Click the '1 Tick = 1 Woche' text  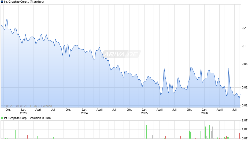[41, 106]
